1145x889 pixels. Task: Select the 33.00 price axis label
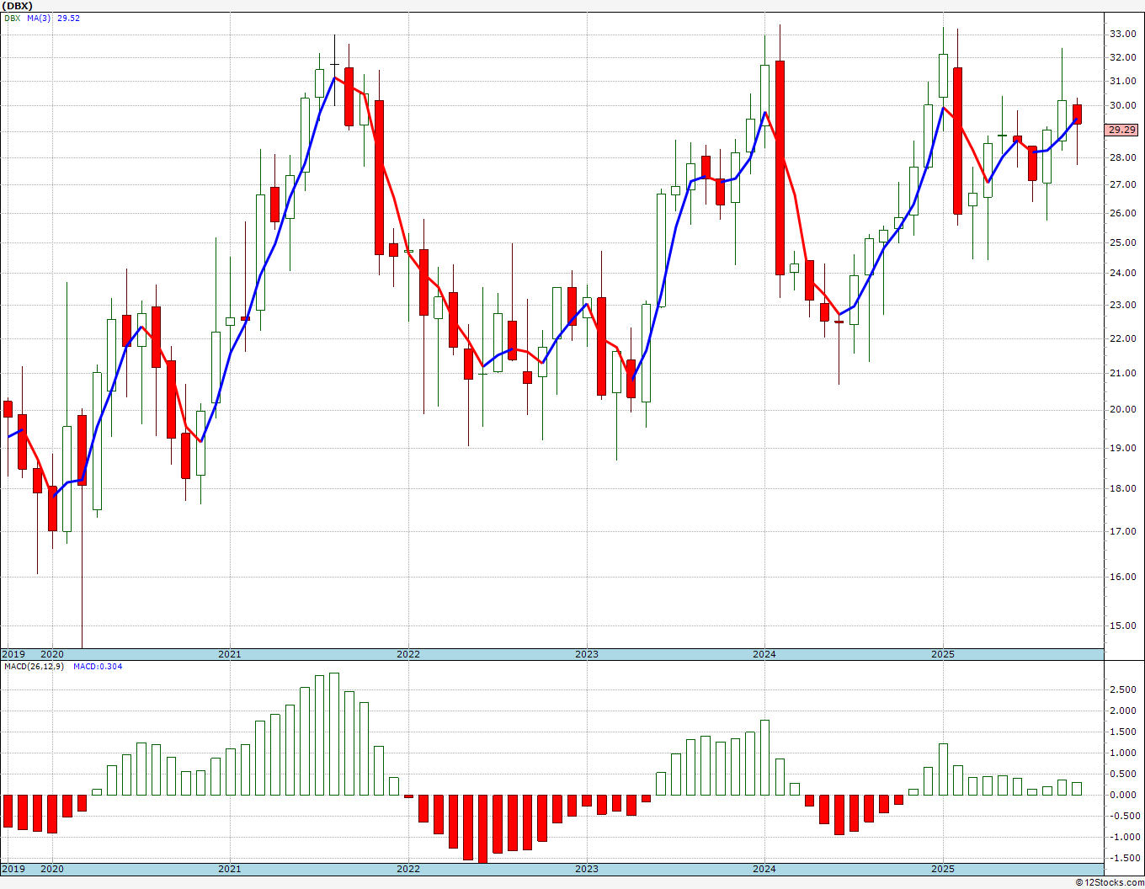(1122, 35)
